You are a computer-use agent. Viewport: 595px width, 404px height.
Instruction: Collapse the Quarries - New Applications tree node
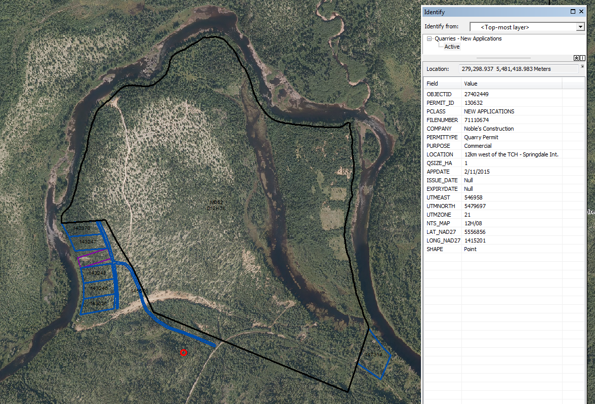point(429,38)
